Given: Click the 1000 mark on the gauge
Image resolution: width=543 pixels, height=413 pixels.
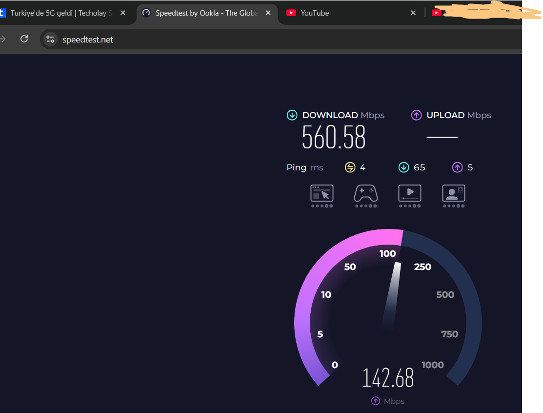Looking at the screenshot, I should (433, 365).
